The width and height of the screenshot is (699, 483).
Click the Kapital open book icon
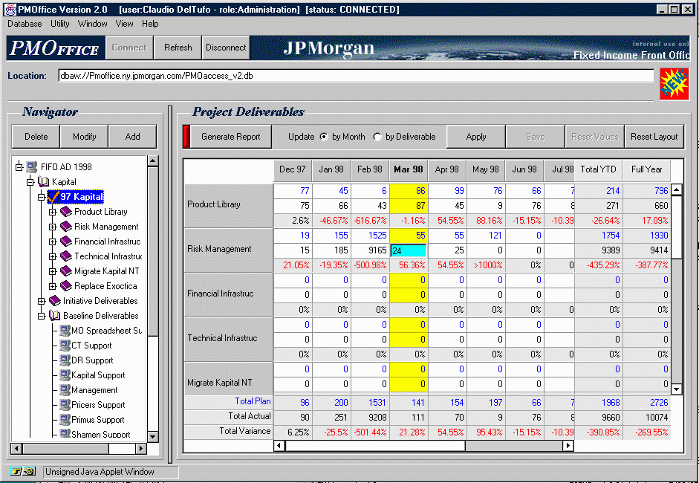tap(43, 182)
